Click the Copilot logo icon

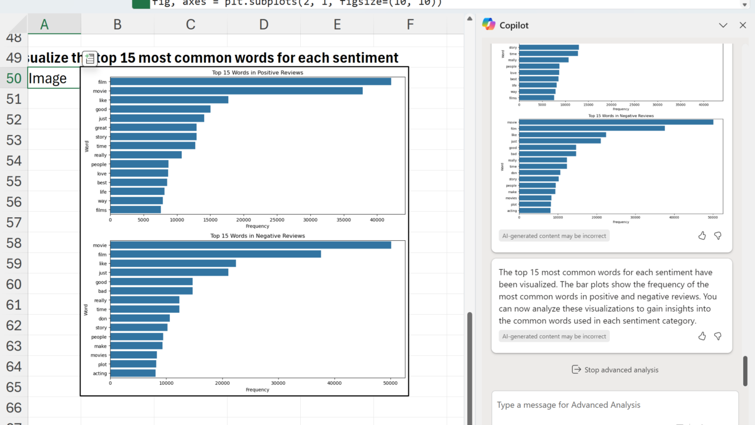point(488,24)
